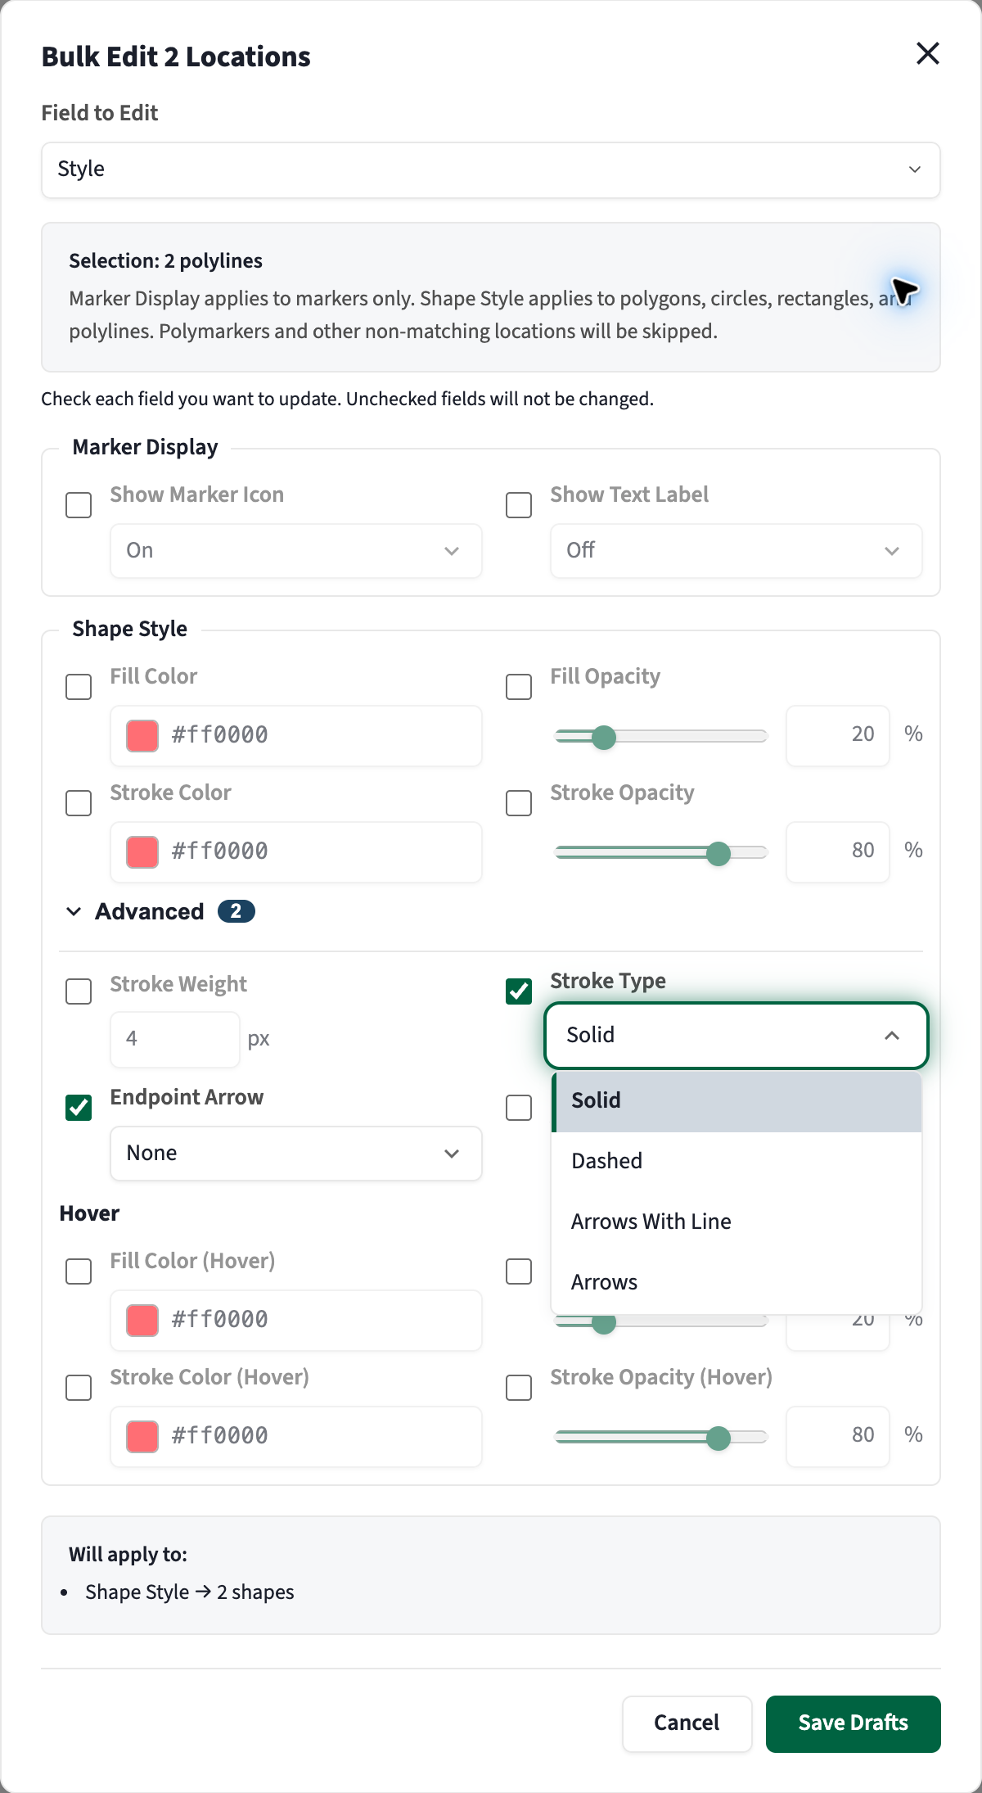Click the Fill Color red swatch
This screenshot has width=982, height=1793.
142,736
